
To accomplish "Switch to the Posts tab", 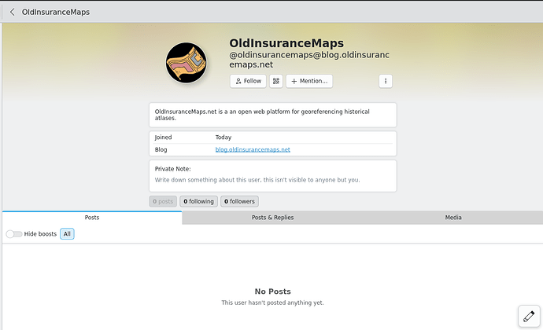I will [91, 218].
